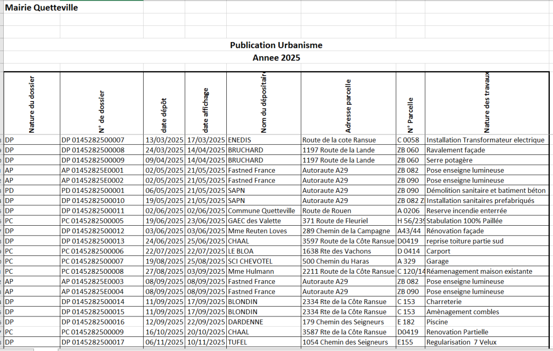Select the Mairie Quetteville title cell

point(42,8)
